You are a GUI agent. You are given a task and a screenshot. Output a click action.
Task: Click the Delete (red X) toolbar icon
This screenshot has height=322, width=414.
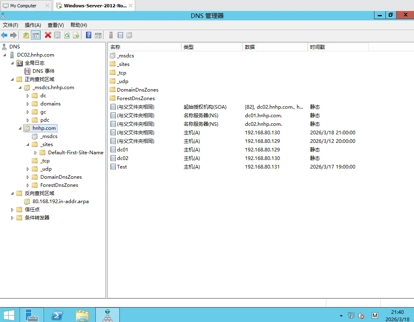point(48,35)
